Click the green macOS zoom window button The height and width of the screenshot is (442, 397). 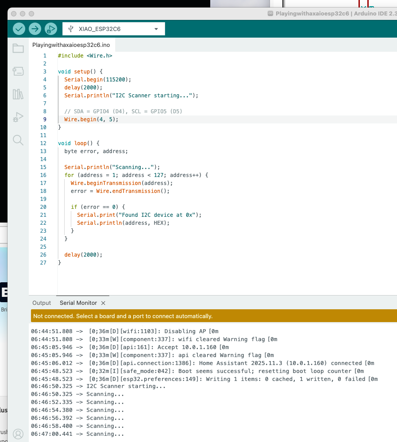[x=31, y=14]
